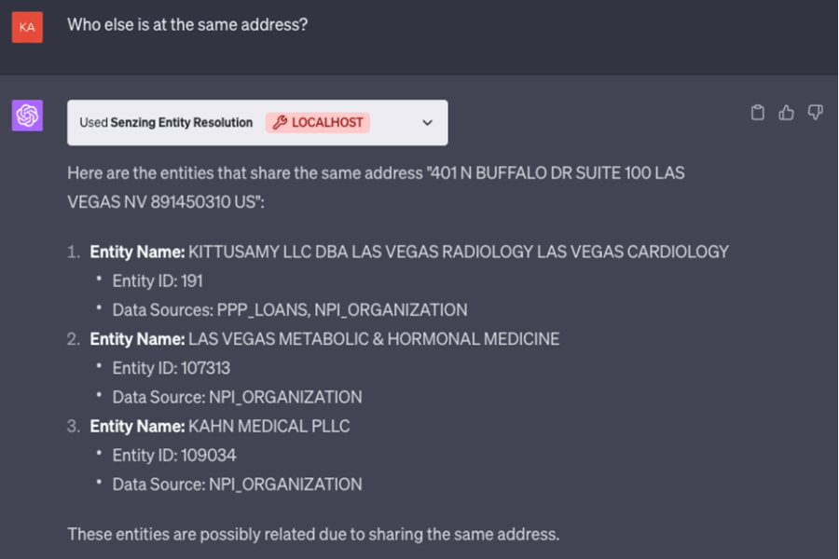The width and height of the screenshot is (839, 559).
Task: Click the red LOCALHOST badge
Action: (318, 122)
